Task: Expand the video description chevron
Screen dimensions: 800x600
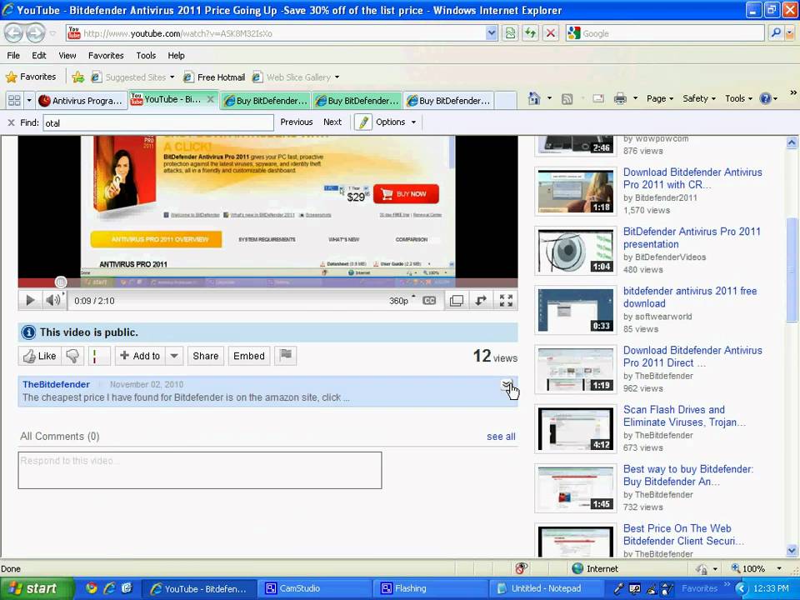Action: pyautogui.click(x=506, y=385)
